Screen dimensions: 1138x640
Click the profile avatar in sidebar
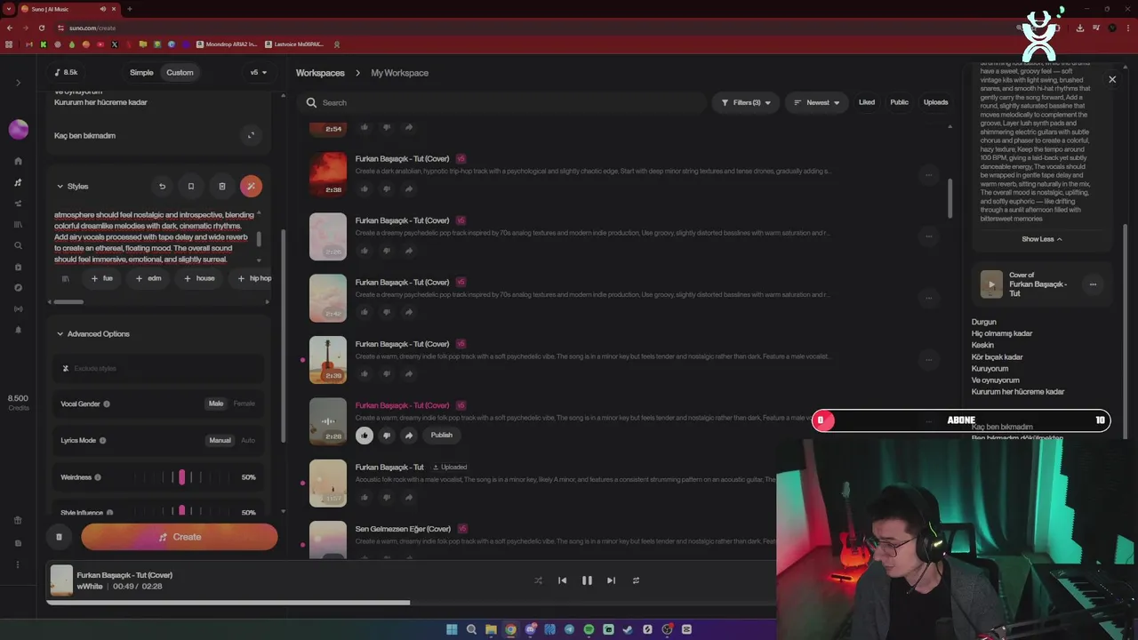pyautogui.click(x=18, y=129)
